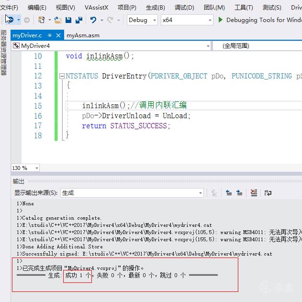302x302 pixels.
Task: Click the MyDriver4 project scope icon
Action: point(16,45)
